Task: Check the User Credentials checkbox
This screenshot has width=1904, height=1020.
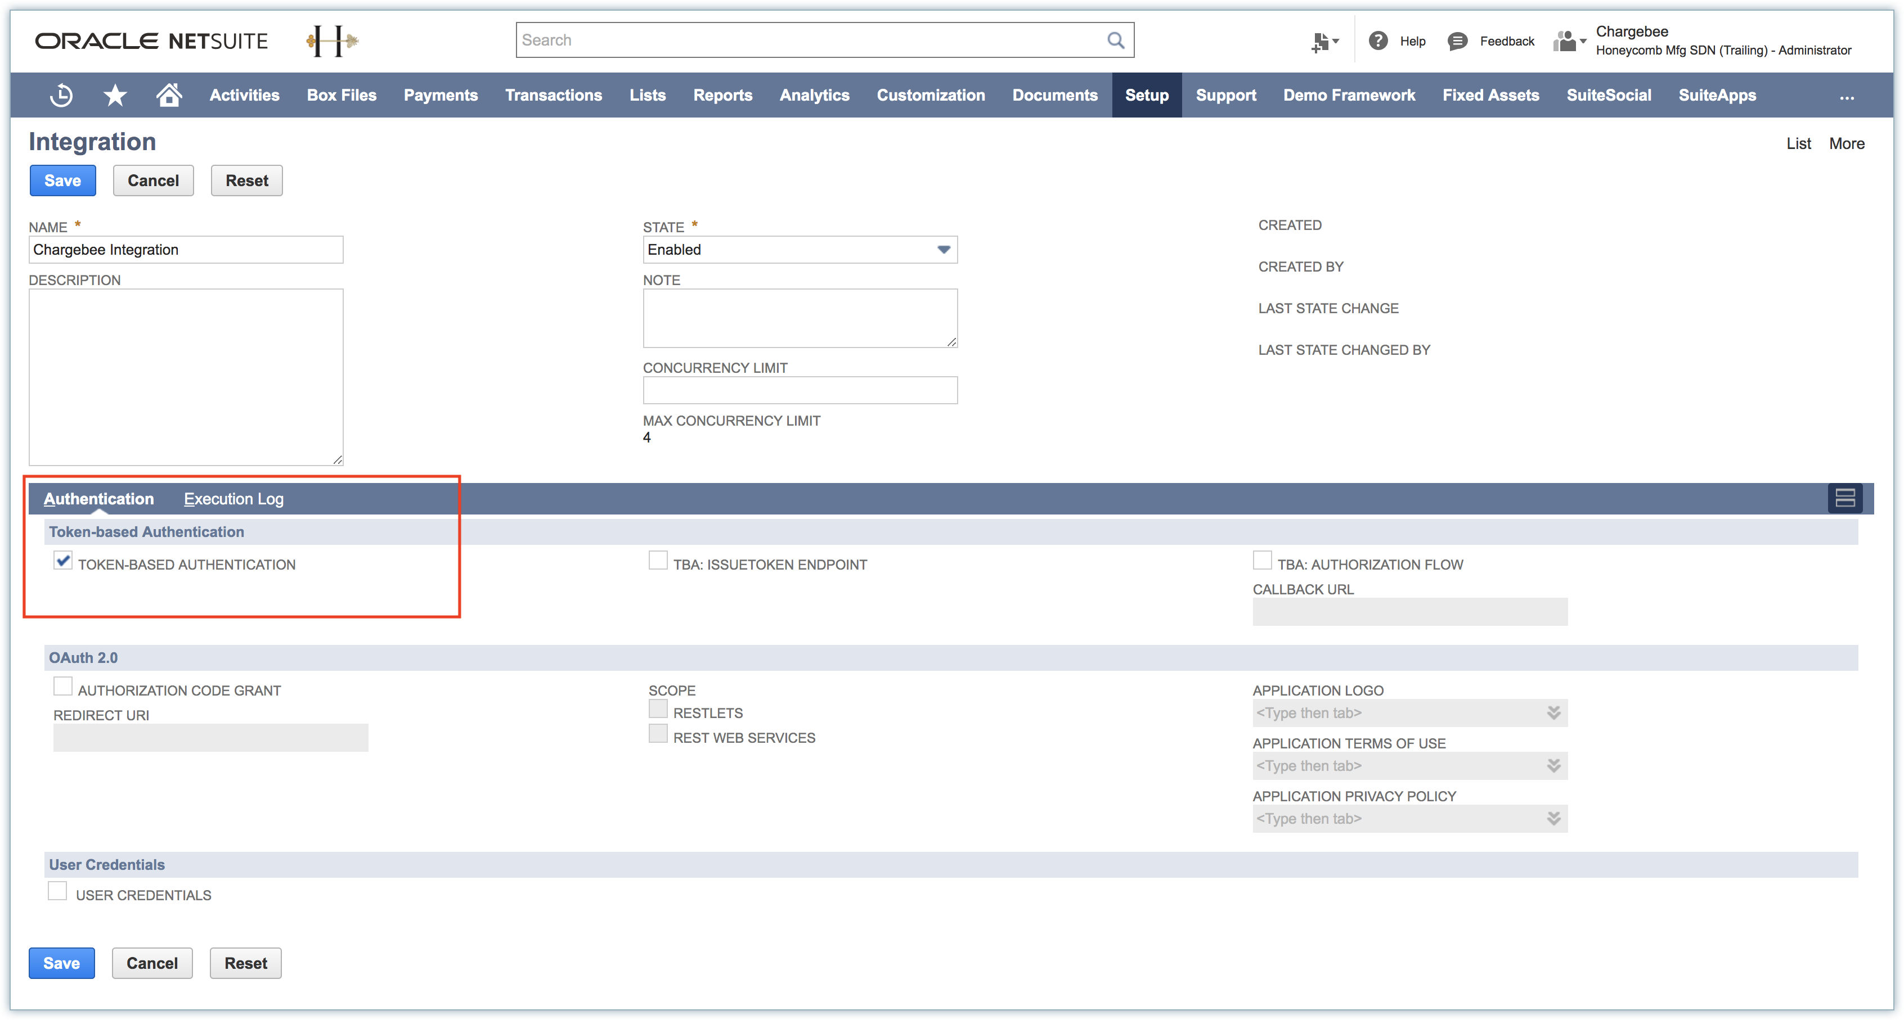Action: click(57, 891)
